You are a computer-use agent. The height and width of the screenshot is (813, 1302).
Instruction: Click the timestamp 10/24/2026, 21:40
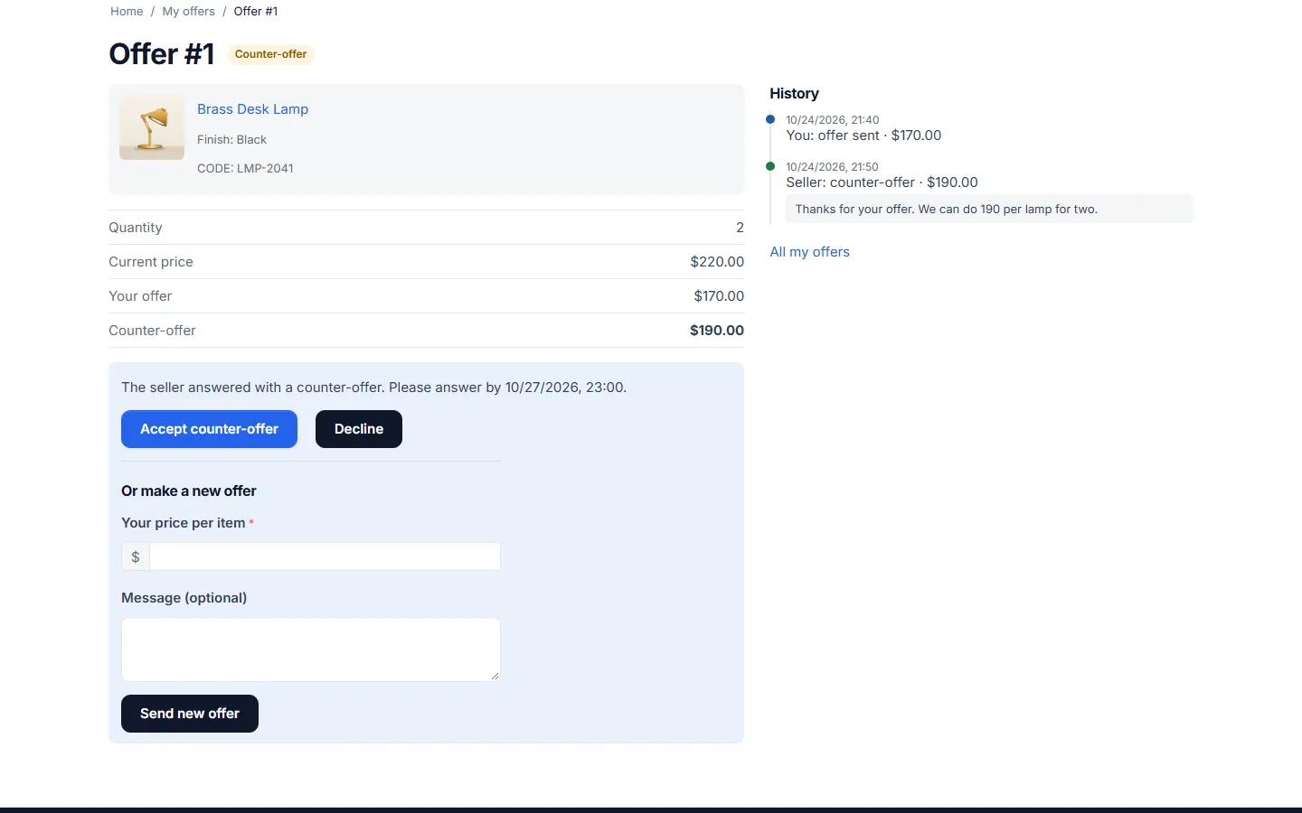(x=832, y=120)
